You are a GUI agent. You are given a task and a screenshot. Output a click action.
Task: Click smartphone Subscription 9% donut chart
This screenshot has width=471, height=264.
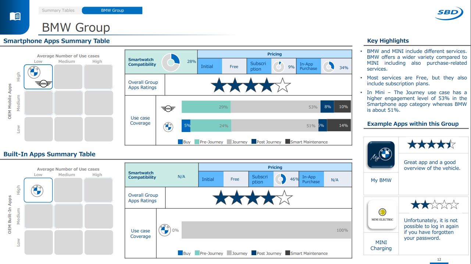(279, 67)
